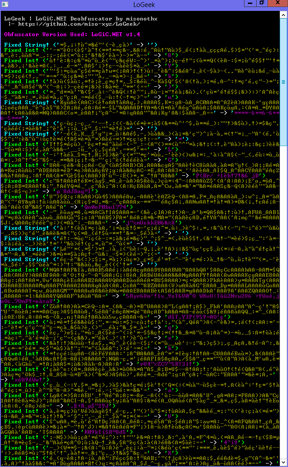Click the vertical scrollbar thumb
This screenshot has width=288, height=467.
point(283,82)
